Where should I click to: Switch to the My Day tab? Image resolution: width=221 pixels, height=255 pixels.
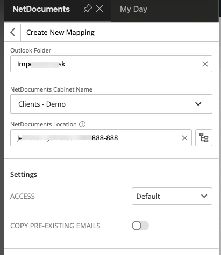[133, 9]
